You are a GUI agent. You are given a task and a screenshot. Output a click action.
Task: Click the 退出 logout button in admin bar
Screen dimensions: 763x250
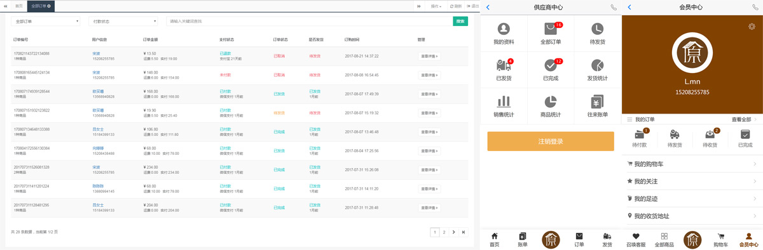472,6
